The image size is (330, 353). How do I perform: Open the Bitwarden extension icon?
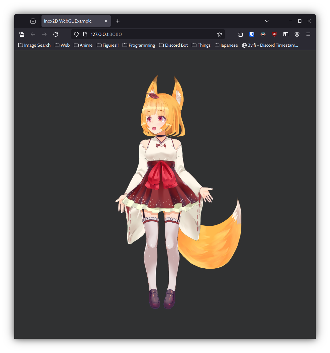pos(252,34)
